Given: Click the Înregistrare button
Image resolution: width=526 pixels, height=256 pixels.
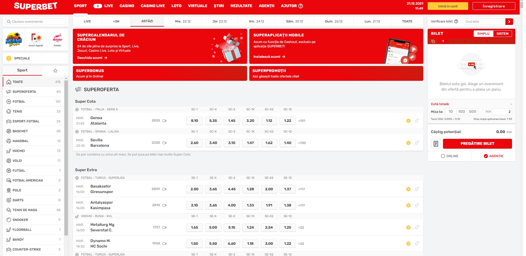Looking at the screenshot, I should coord(494,6).
